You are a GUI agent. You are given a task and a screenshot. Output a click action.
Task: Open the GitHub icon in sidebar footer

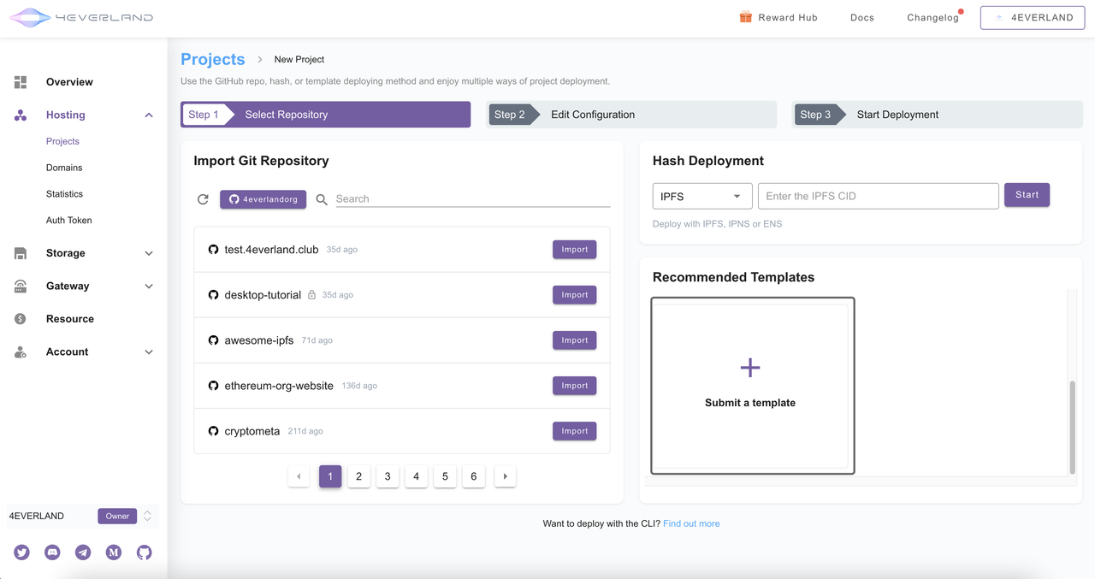[145, 552]
